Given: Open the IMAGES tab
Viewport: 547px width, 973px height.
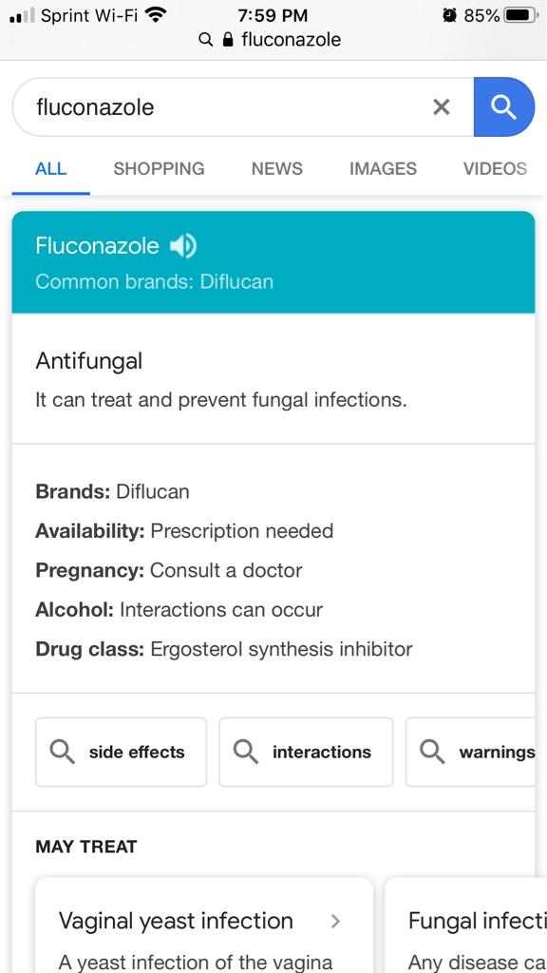Looking at the screenshot, I should coord(383,169).
